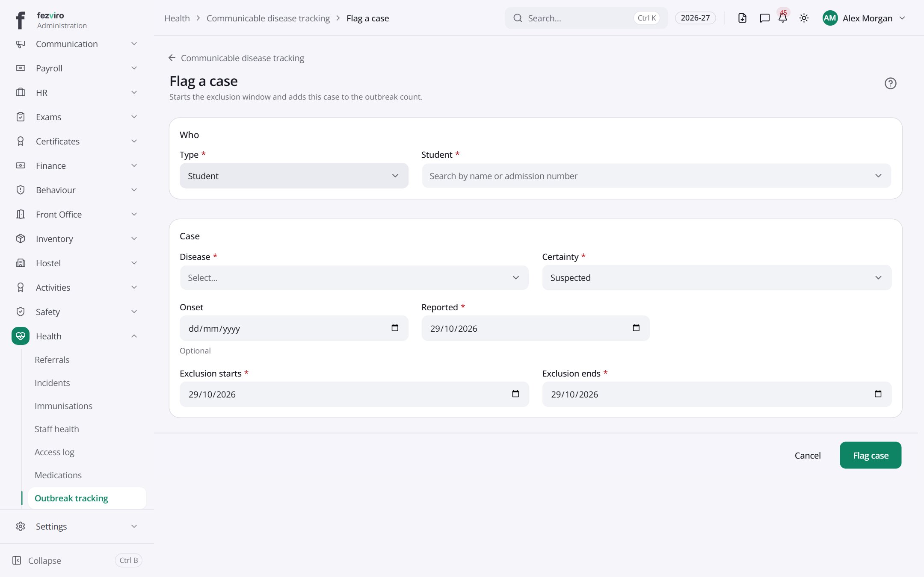Click the search magnifier icon

coord(518,18)
